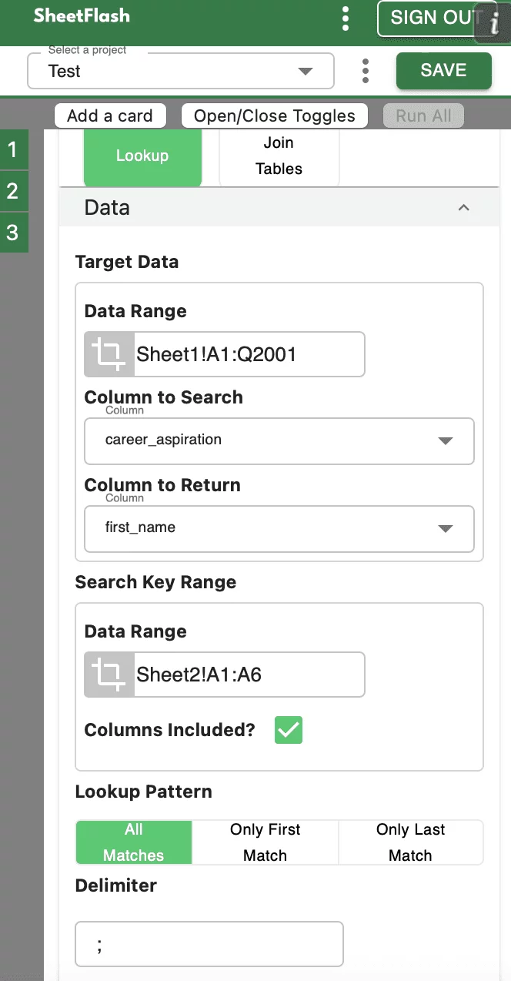Open the project options three-dot menu

(365, 71)
